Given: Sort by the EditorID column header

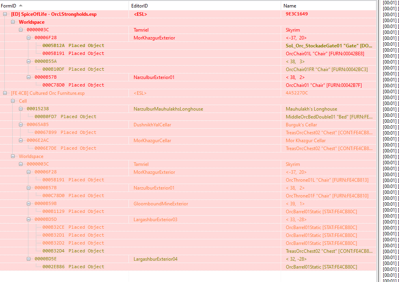Looking at the screenshot, I should (x=205, y=6).
